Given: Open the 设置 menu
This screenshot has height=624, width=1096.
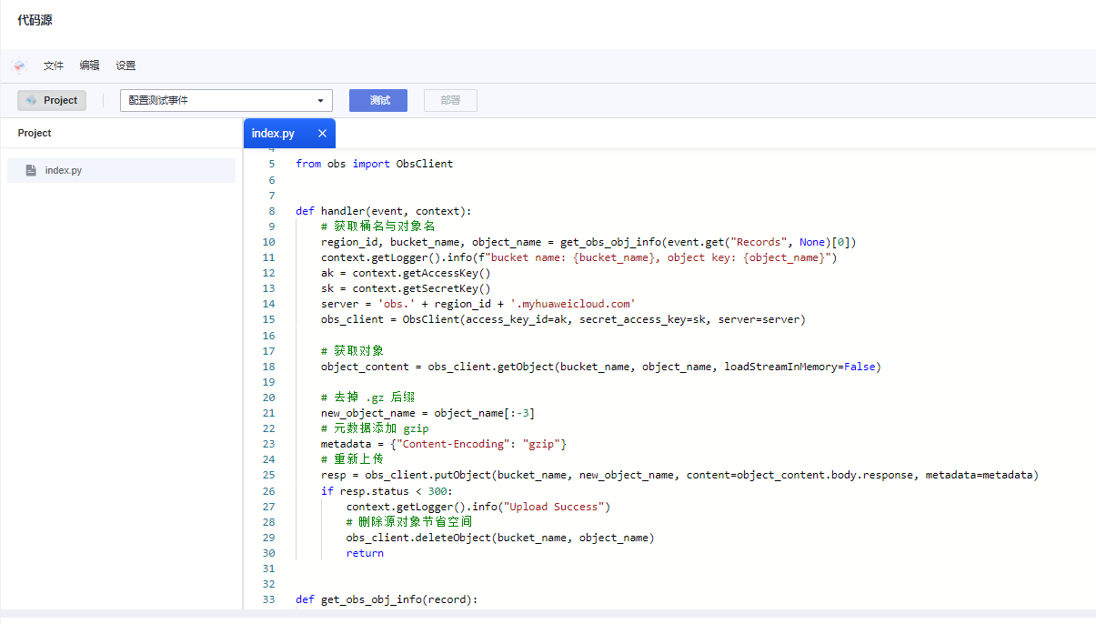Looking at the screenshot, I should (x=126, y=65).
